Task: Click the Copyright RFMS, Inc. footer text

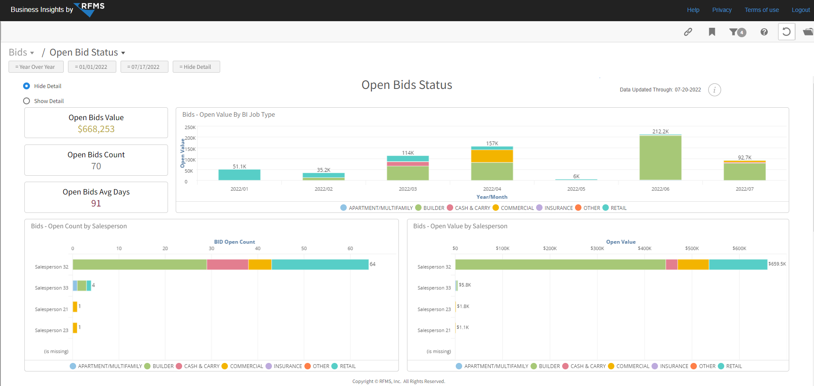Action: coord(398,381)
